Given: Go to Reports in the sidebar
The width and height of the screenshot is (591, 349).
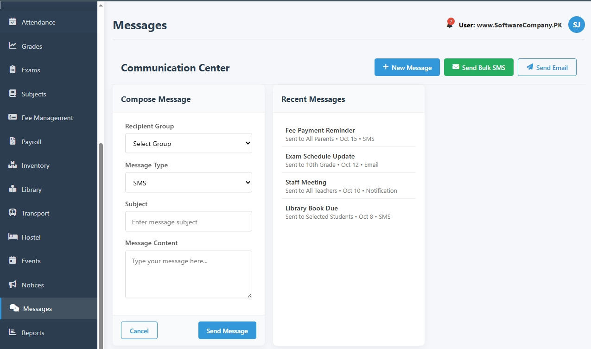Looking at the screenshot, I should pos(33,333).
